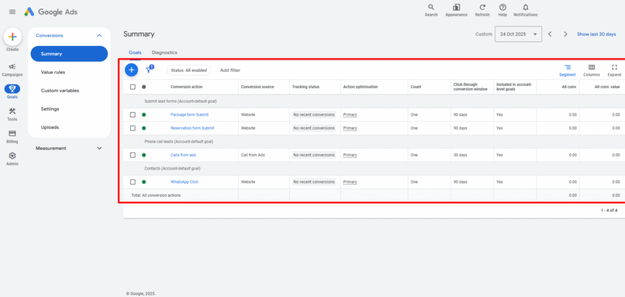This screenshot has height=297, width=625.
Task: Select the Calls from ads checkbox
Action: point(133,155)
